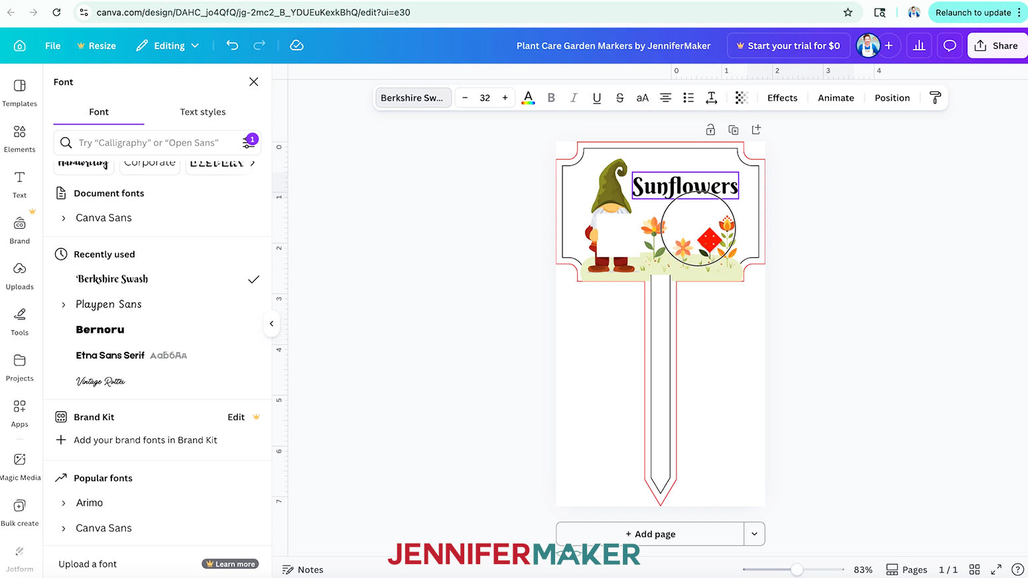The image size is (1028, 578).
Task: Go to Canva home
Action: tap(20, 46)
